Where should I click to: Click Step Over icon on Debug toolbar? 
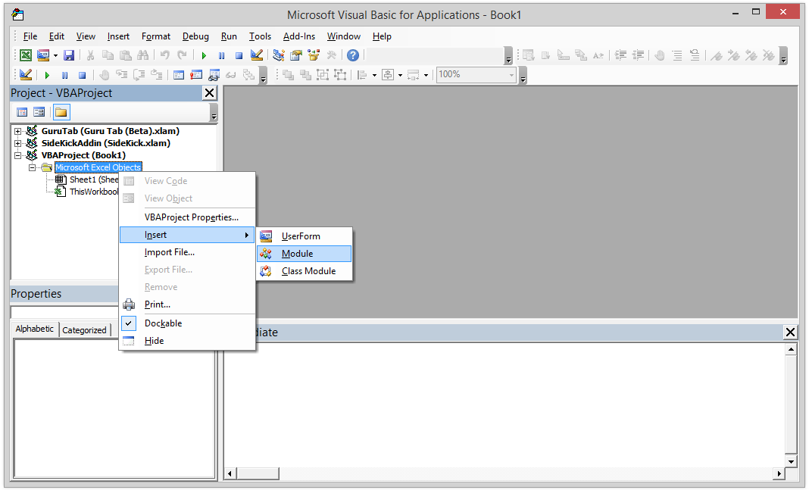(x=139, y=75)
